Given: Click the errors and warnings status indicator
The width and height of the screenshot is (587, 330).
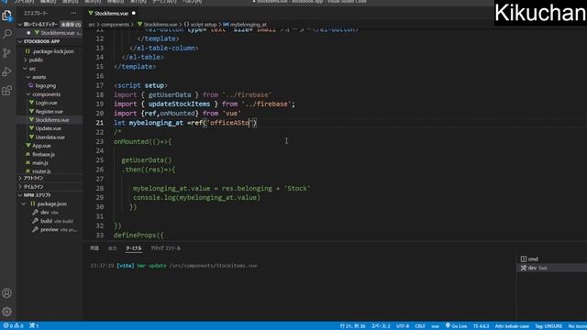Looking at the screenshot, I should click(x=14, y=326).
